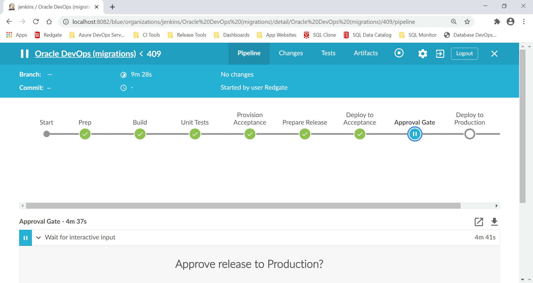Bookmark this page with the star icon

tap(467, 22)
